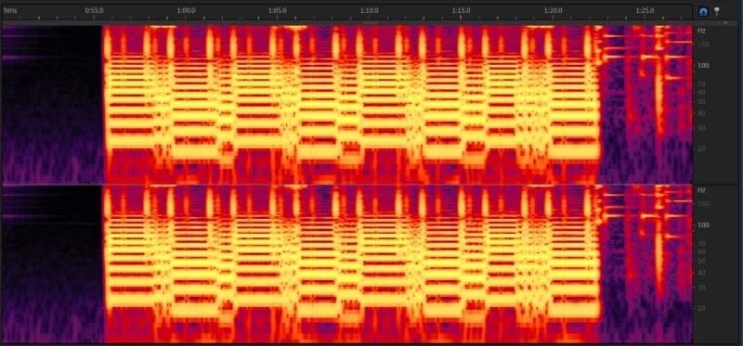743x346 pixels.
Task: Click the 1:05.0 mark on the time ruler
Action: (x=277, y=10)
